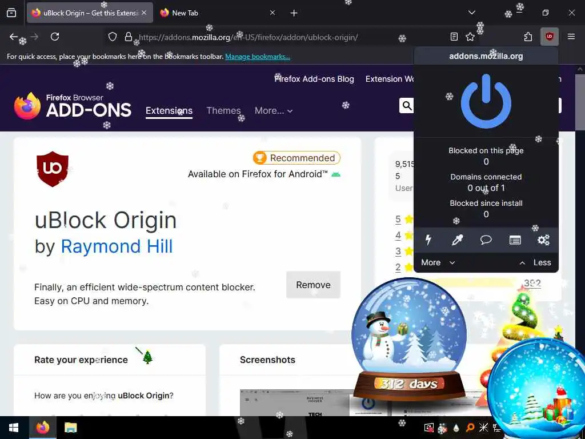
Task: Open uBlock report issue chat bubble icon
Action: tap(486, 240)
